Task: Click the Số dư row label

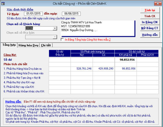Action: coord(8,60)
